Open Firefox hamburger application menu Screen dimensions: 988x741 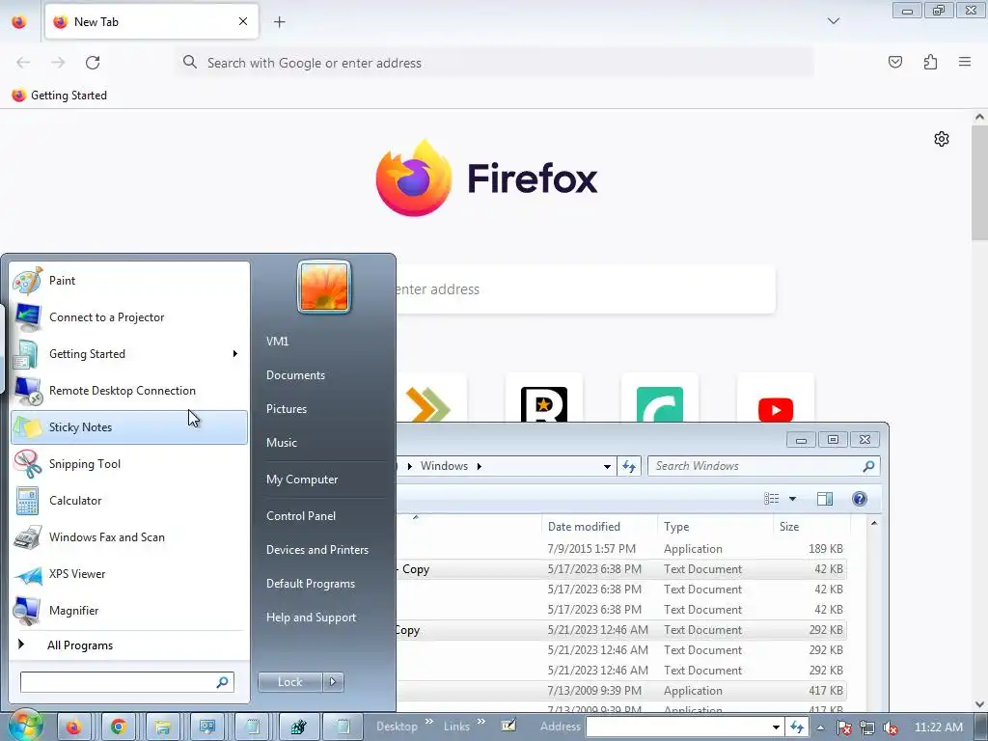965,62
